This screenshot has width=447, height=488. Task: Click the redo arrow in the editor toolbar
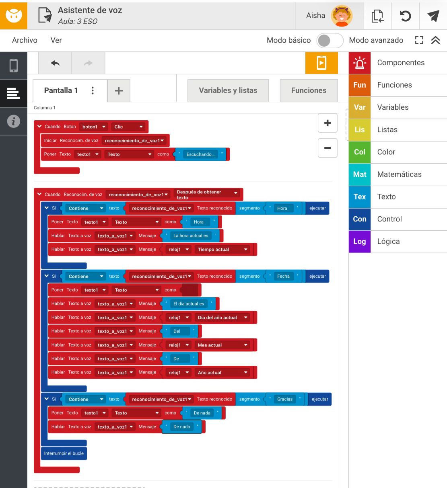(88, 63)
